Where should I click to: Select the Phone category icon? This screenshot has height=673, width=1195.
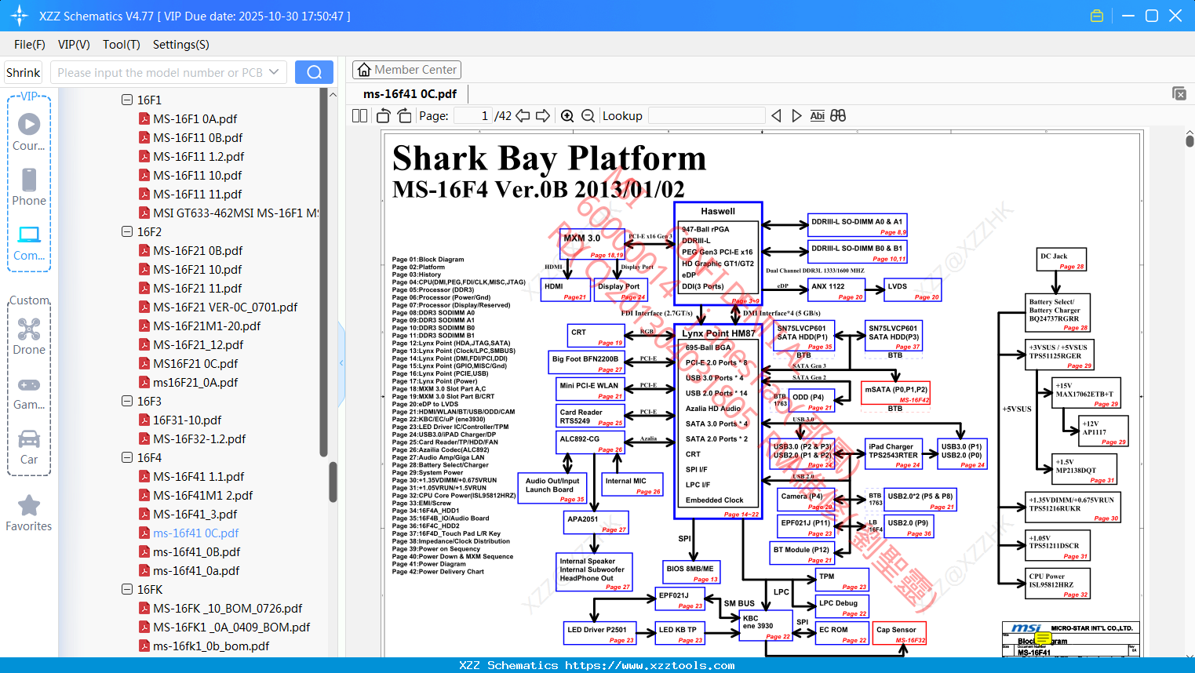click(29, 187)
